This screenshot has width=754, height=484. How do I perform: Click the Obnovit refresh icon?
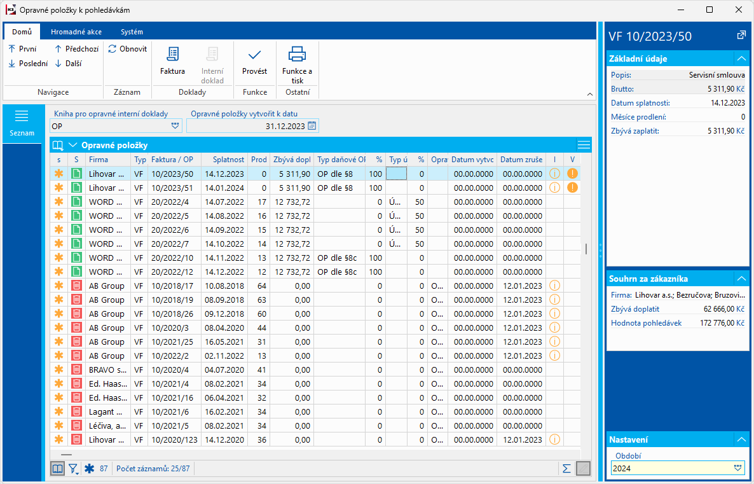point(113,49)
